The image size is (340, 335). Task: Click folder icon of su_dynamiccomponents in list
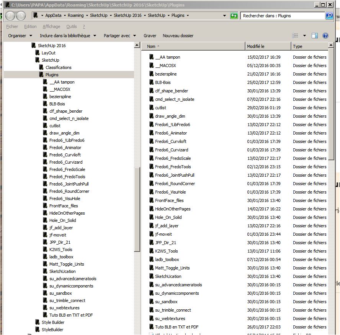point(151,293)
